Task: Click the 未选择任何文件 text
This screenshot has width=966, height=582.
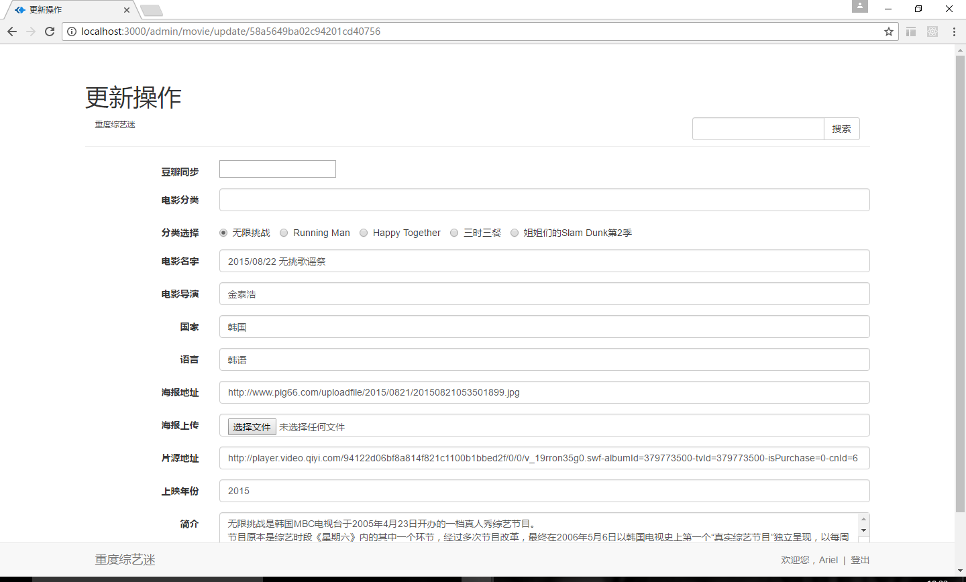Action: tap(312, 427)
